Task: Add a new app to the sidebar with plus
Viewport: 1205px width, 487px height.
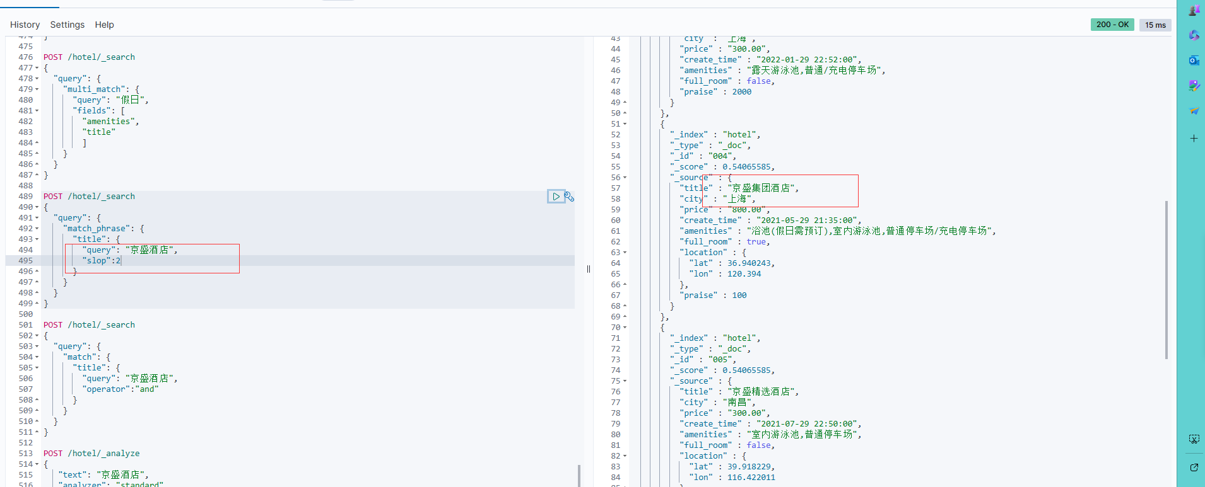Action: point(1194,138)
